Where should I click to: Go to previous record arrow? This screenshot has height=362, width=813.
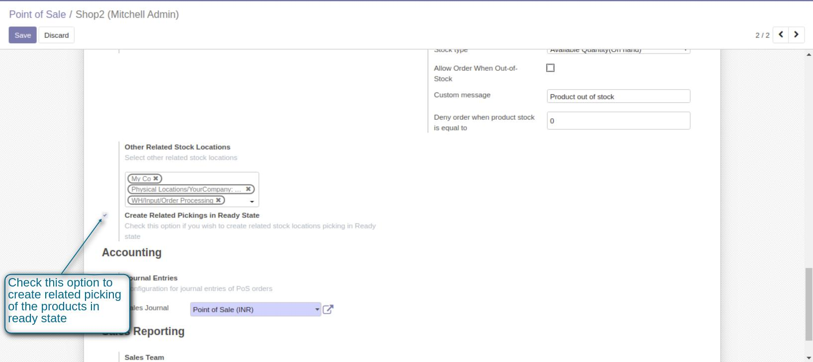(x=781, y=35)
